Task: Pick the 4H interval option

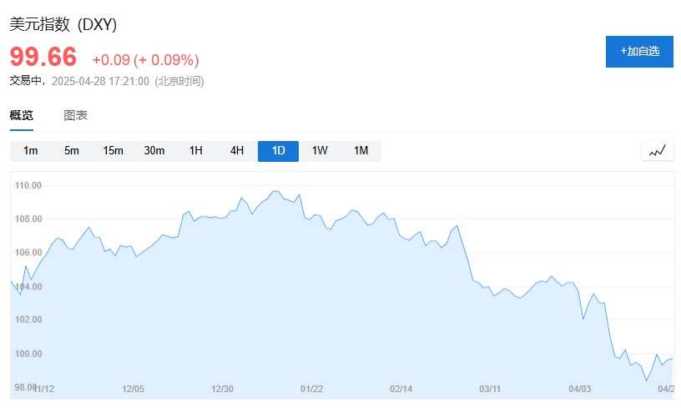Action: (237, 151)
